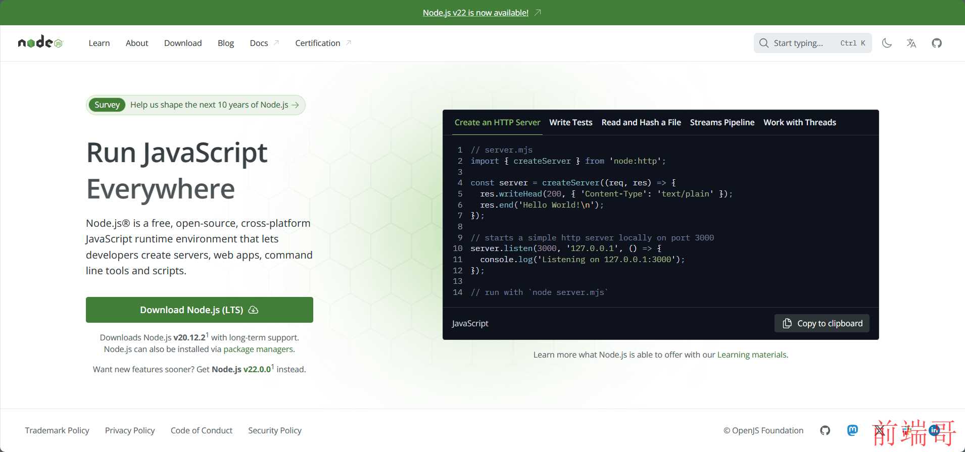
Task: Click the Run JavaScript Everywhere heading
Action: point(177,171)
